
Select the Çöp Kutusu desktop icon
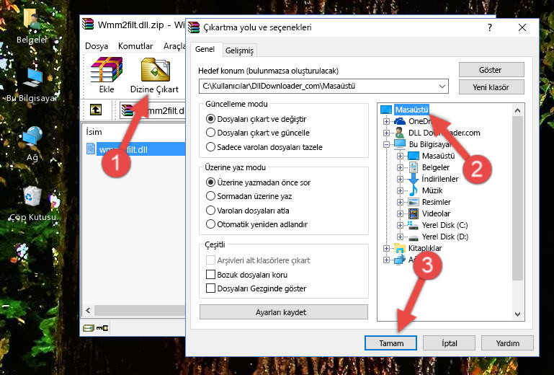32,203
